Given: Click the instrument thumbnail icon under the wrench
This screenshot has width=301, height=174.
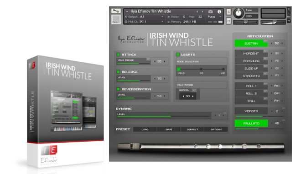Looking at the screenshot, I should tap(116, 20).
